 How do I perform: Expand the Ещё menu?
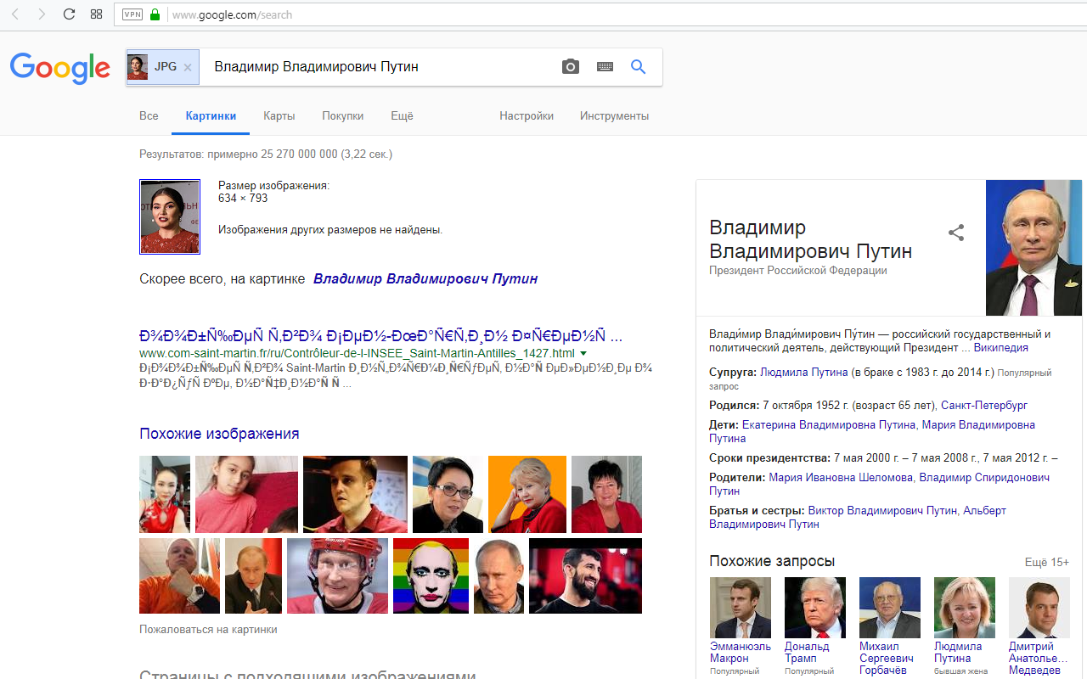402,115
